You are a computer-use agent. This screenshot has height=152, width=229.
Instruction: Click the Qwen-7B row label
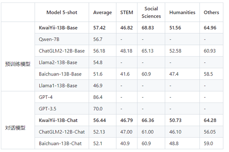point(49,39)
